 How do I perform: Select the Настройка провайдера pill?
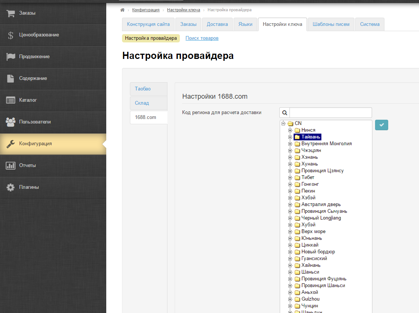[151, 38]
